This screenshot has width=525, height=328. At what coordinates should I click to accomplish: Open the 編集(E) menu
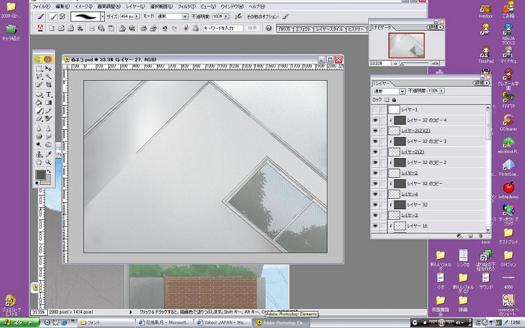pyautogui.click(x=62, y=7)
